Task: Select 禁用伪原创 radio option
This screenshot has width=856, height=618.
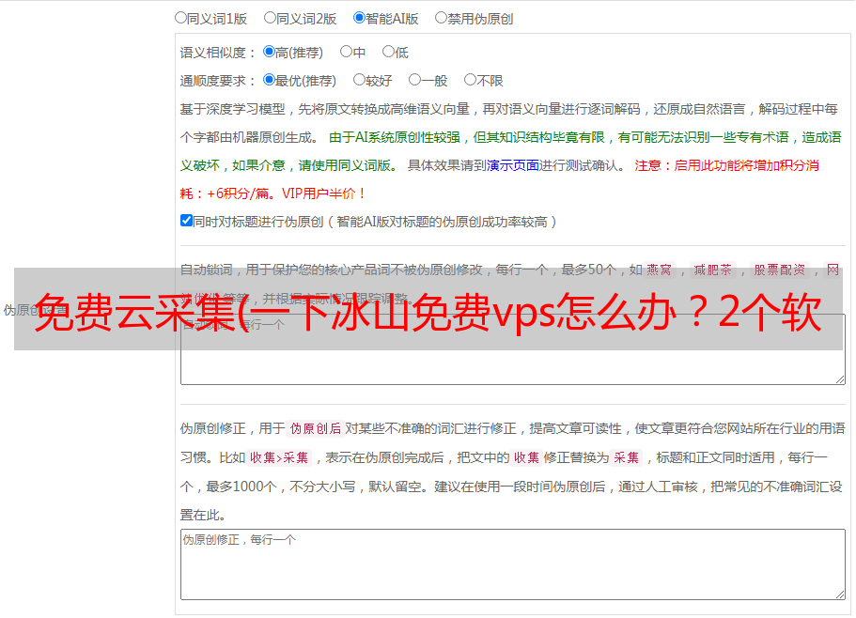Action: (441, 18)
